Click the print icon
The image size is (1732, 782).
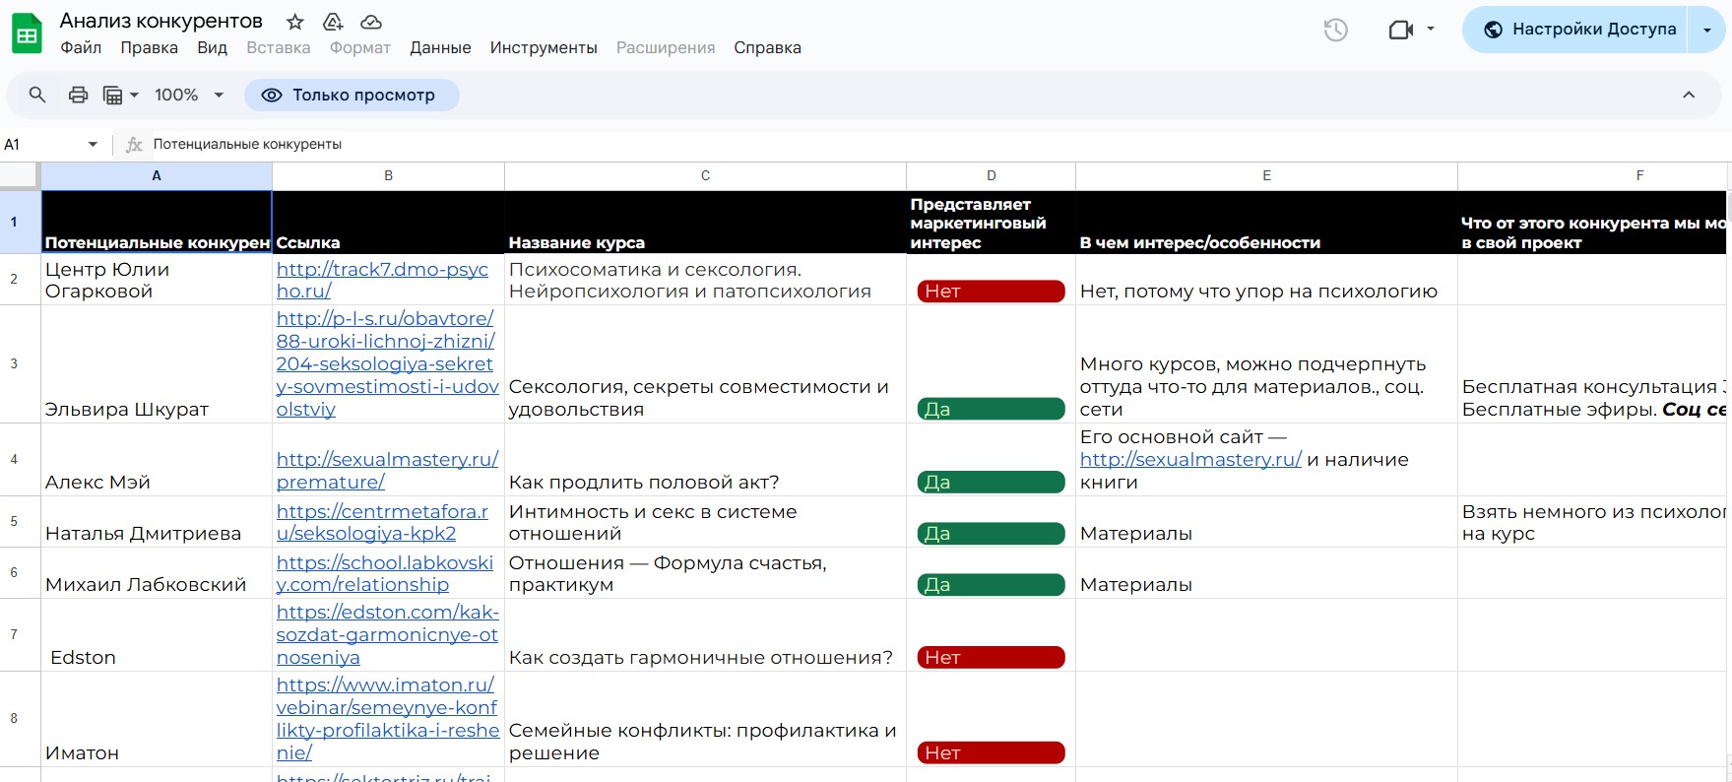(78, 95)
